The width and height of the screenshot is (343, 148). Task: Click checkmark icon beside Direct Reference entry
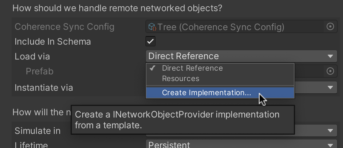tap(153, 68)
